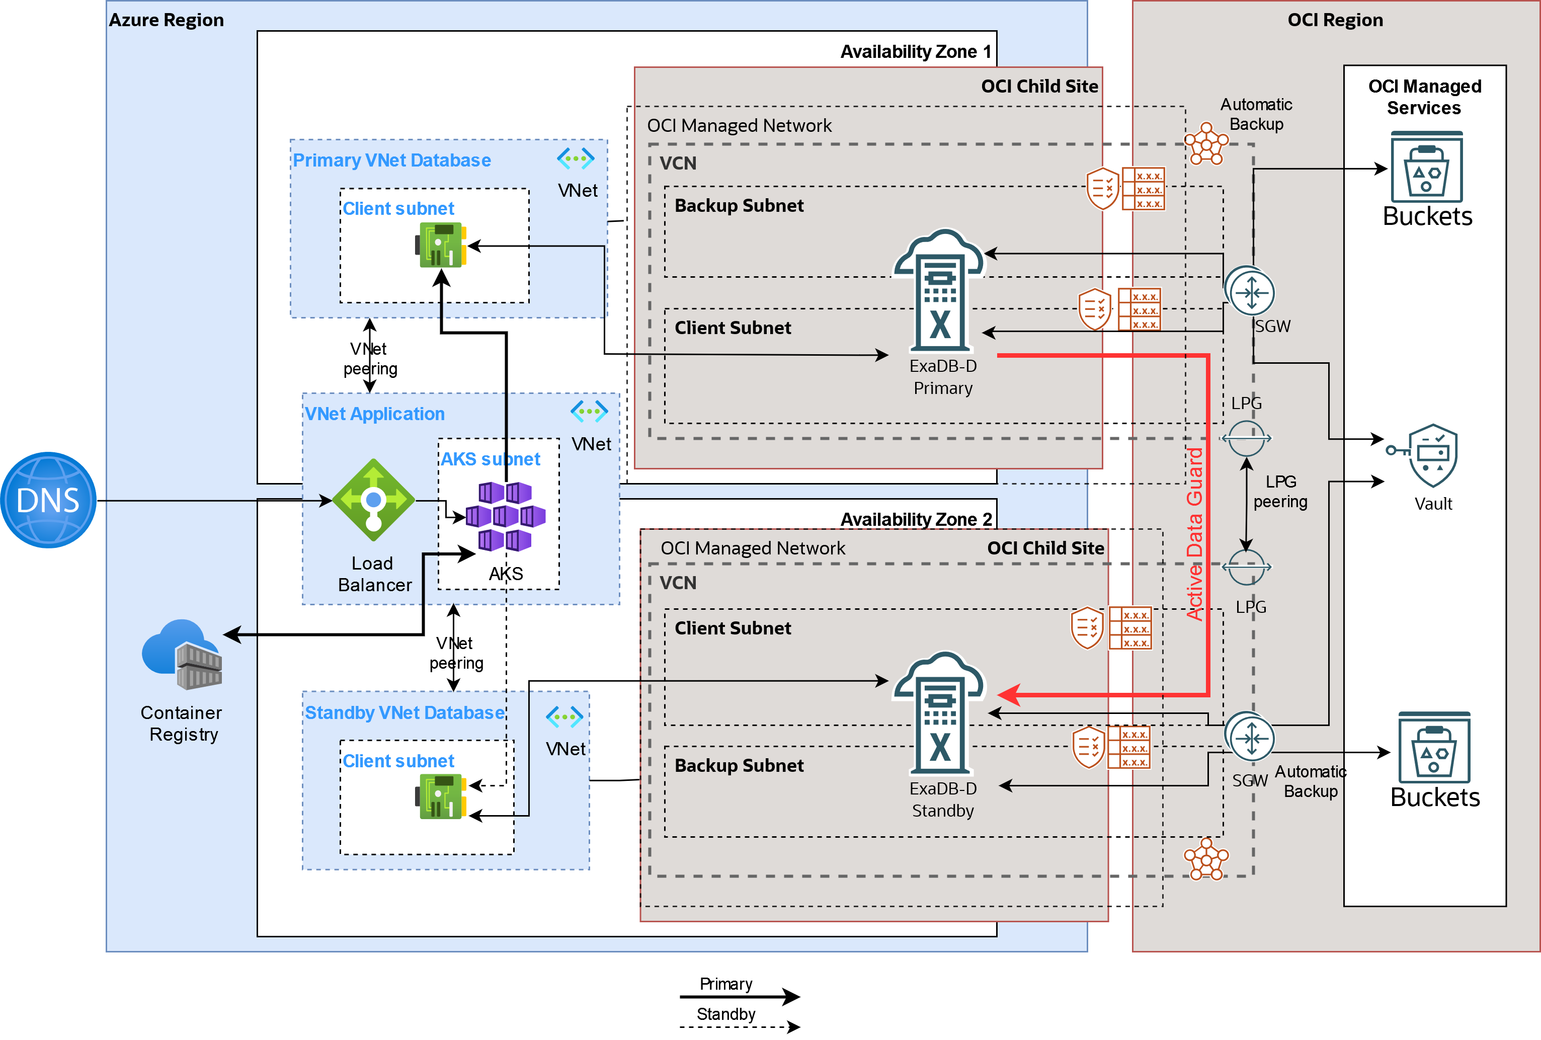
Task: Click the Vault key shield icon
Action: point(1422,456)
